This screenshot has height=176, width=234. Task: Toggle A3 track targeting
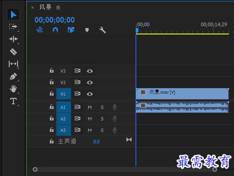tap(64, 130)
